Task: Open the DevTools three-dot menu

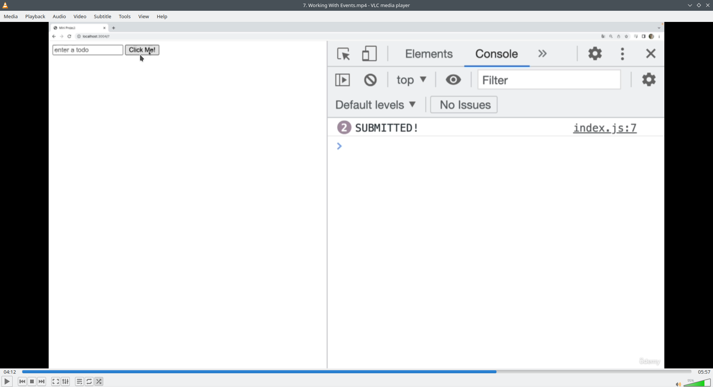Action: click(x=623, y=54)
